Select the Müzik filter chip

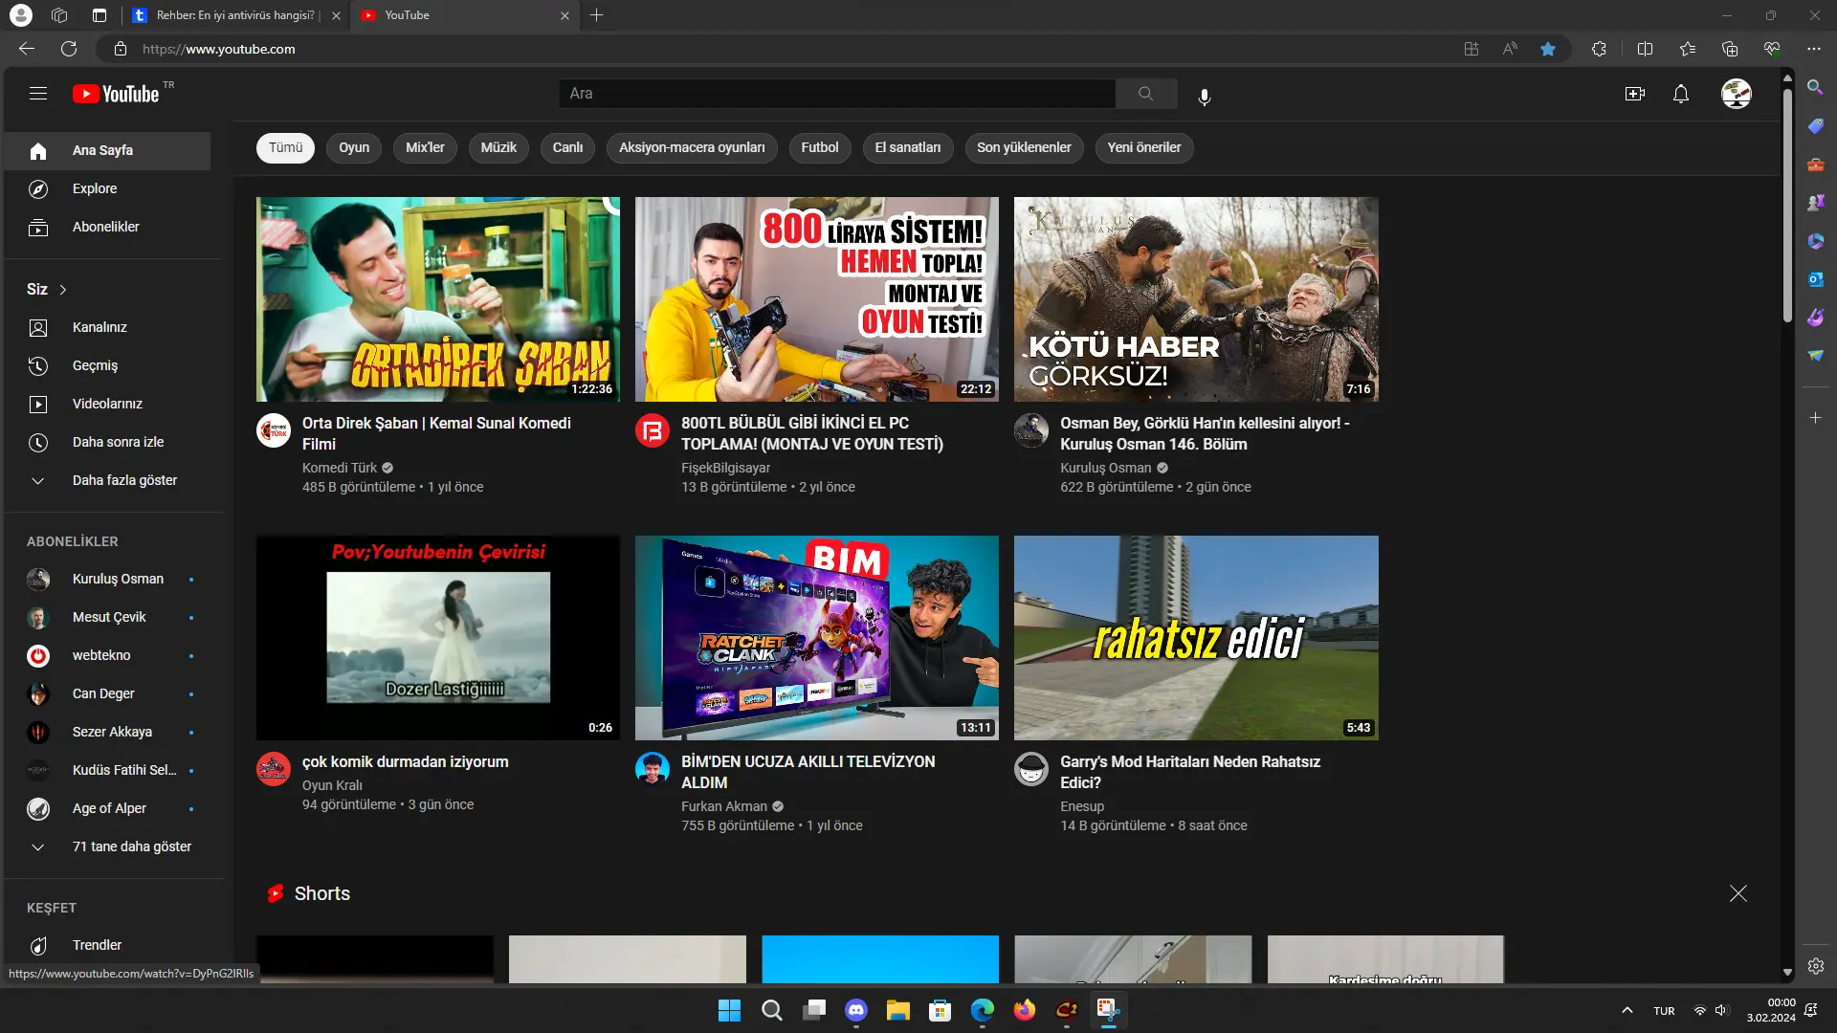click(498, 148)
